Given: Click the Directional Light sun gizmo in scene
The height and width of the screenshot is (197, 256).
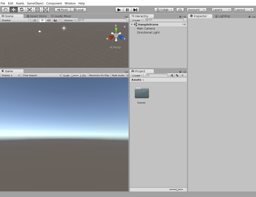Looking at the screenshot, I should [64, 28].
